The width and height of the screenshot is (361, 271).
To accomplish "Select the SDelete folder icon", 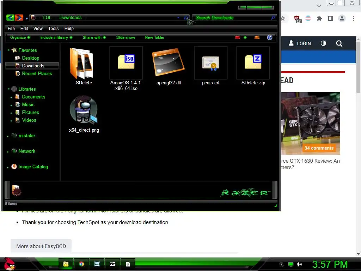I will click(82, 63).
